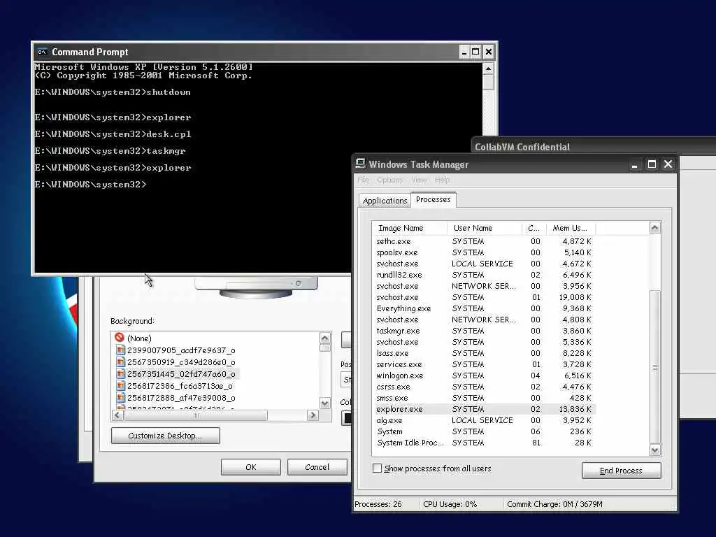
Task: Click the icon beside 2567350919_c349d286e0_o
Action: (120, 362)
